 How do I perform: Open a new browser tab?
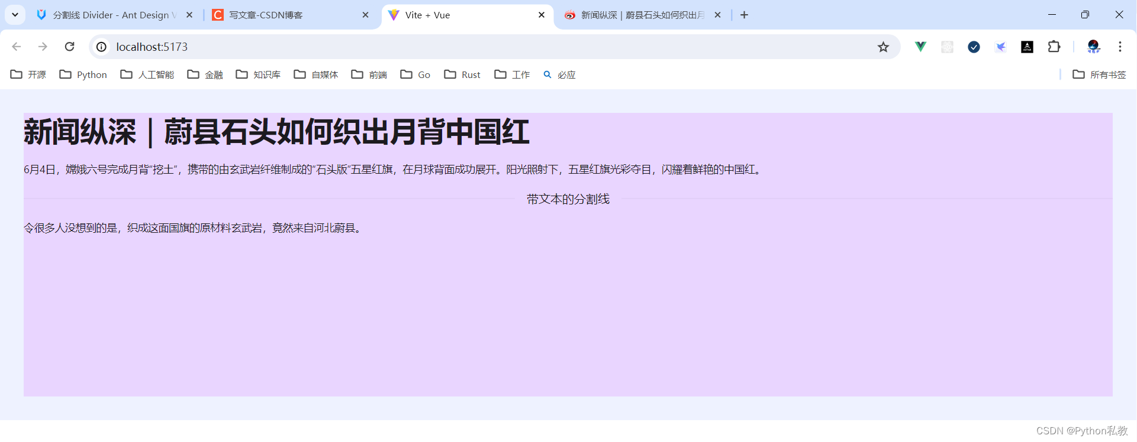point(744,15)
